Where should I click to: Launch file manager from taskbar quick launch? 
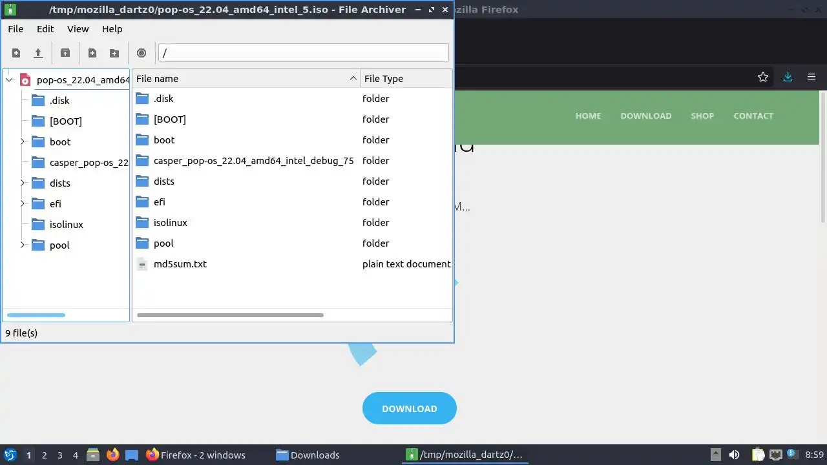pos(93,455)
